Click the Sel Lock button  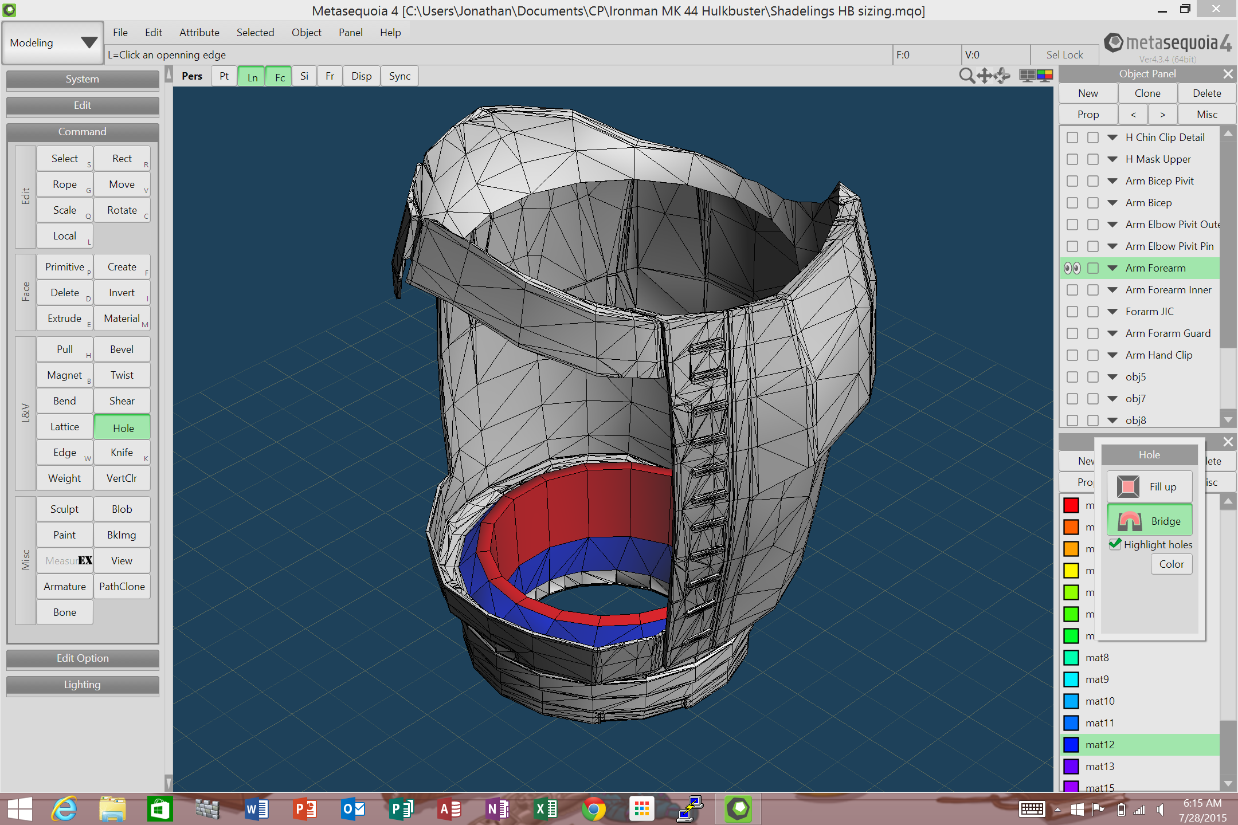point(1064,55)
